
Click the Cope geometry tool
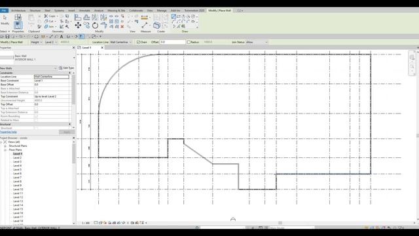50,16
